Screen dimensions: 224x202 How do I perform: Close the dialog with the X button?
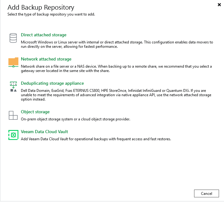pyautogui.click(x=219, y=5)
